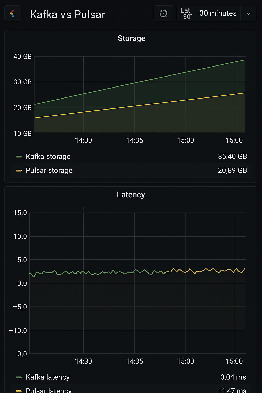Click the 3,04 ms Kafka latency value
The height and width of the screenshot is (393, 262).
point(233,377)
